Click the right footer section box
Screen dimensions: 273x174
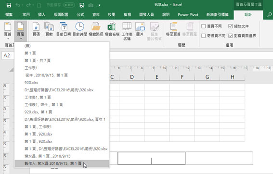pyautogui.click(x=219, y=158)
